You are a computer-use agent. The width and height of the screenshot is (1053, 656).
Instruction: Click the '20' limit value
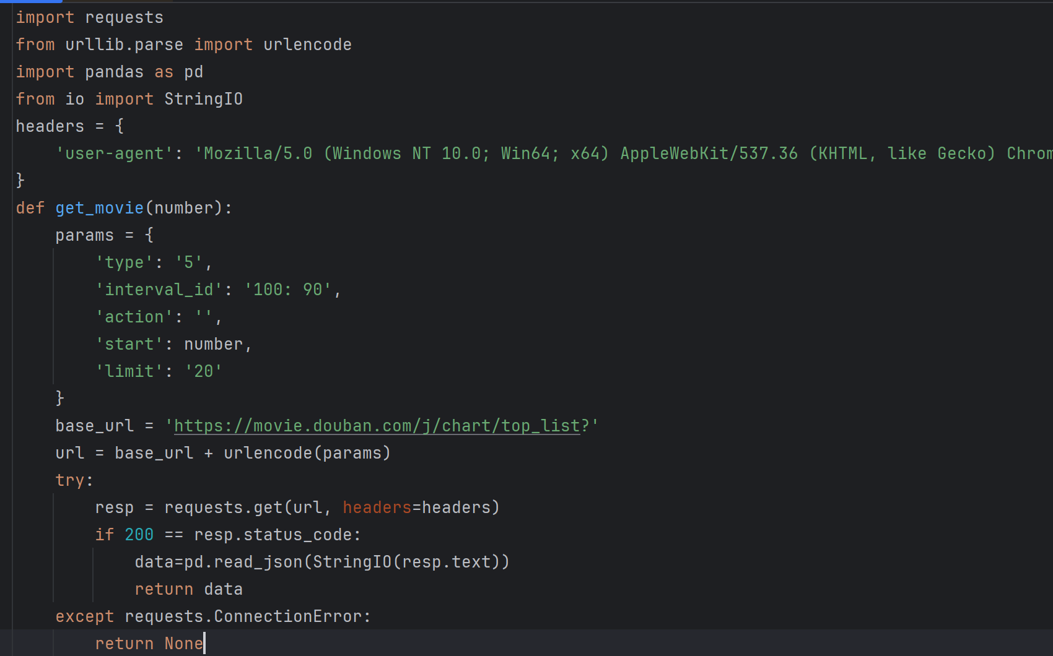coord(204,371)
